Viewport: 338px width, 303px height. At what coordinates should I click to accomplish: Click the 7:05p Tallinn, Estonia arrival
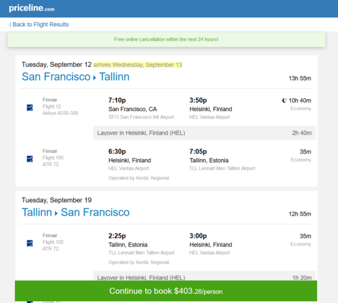tap(209, 156)
